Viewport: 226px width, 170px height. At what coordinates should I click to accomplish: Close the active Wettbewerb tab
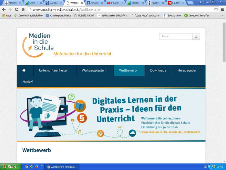(x=82, y=3)
